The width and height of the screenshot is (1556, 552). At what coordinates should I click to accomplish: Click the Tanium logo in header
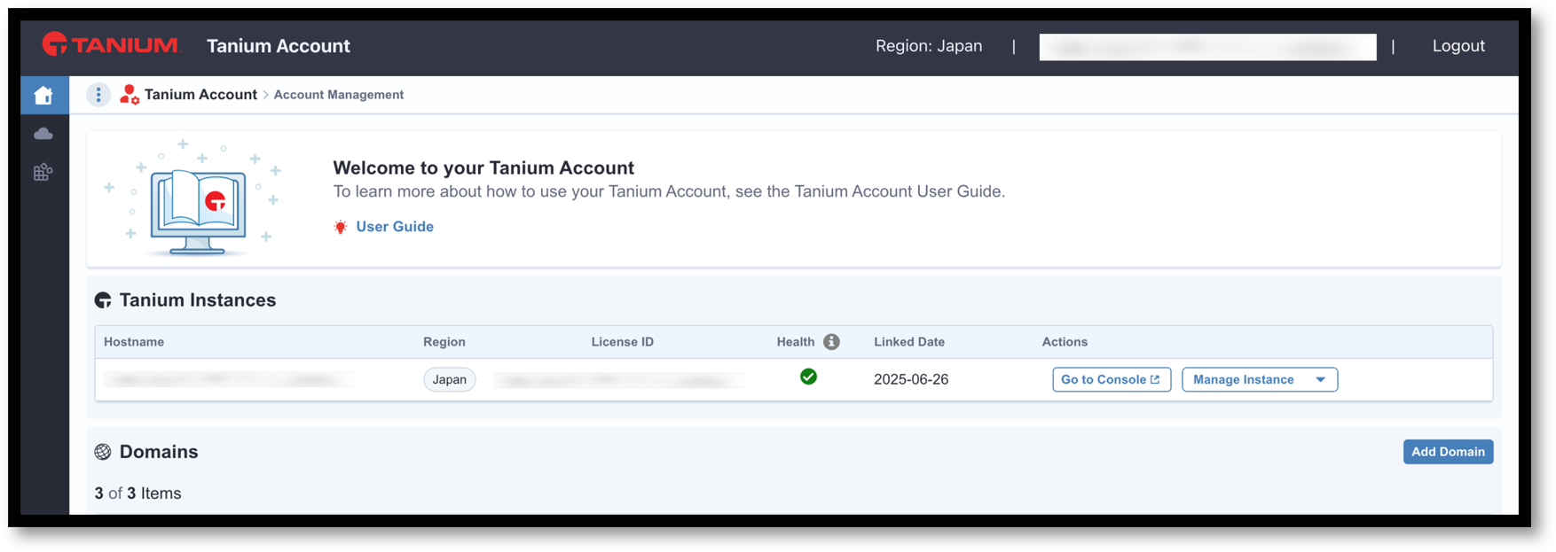[111, 44]
